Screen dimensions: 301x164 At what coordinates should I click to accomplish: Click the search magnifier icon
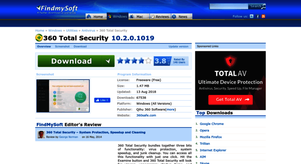(264, 6)
